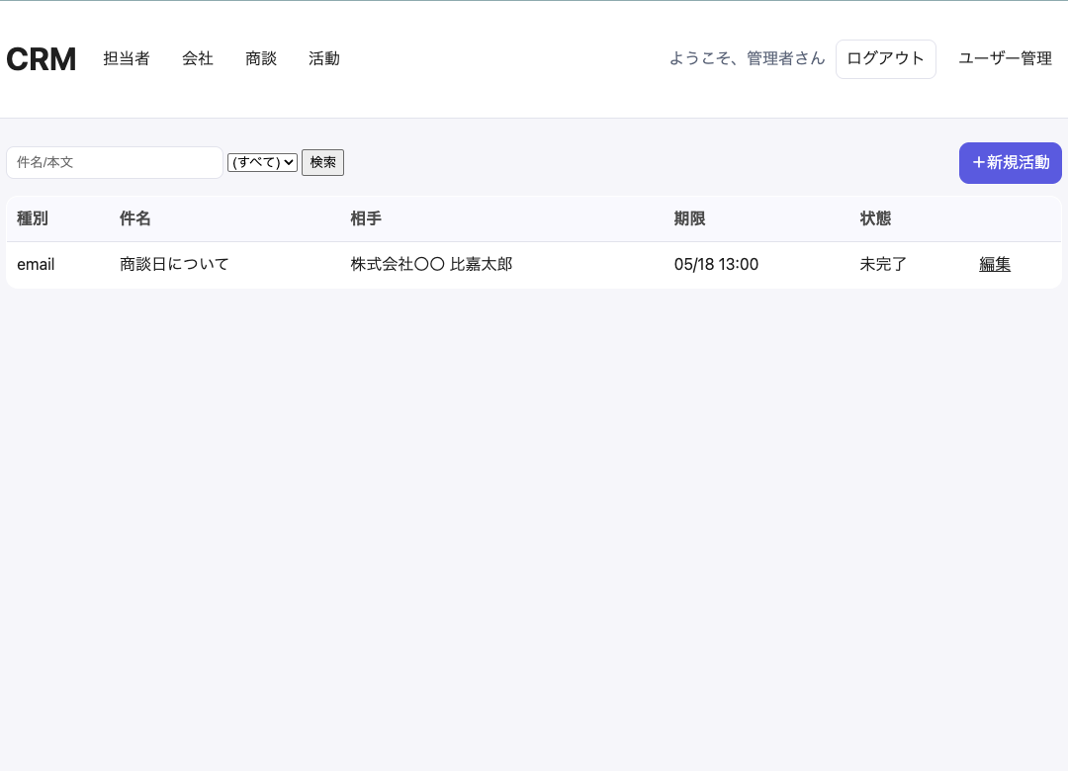Click the 期限 column header
This screenshot has width=1068, height=771.
tap(689, 218)
